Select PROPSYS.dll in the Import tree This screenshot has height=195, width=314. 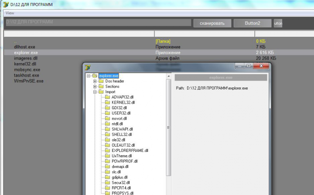(123, 193)
